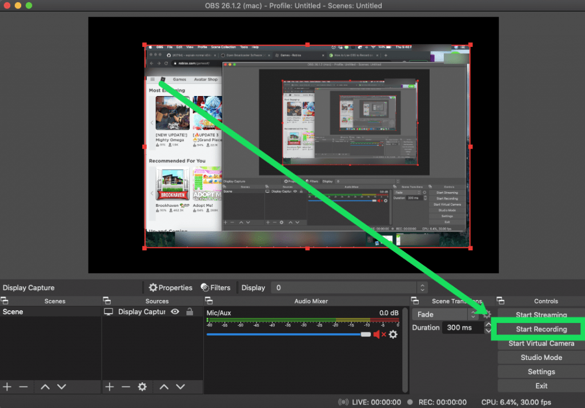
Task: Toggle lock on Display Capture source
Action: (190, 311)
